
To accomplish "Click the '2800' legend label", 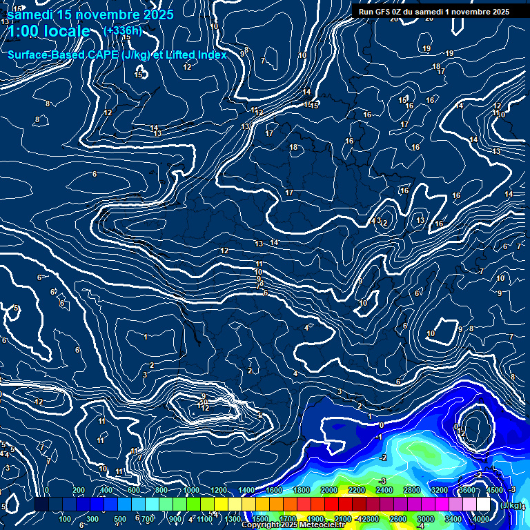I will [x=412, y=490].
